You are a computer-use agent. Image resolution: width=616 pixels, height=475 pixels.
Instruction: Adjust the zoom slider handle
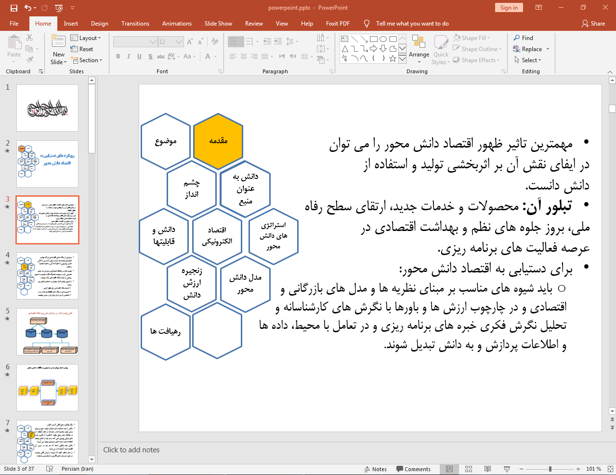tap(550, 469)
